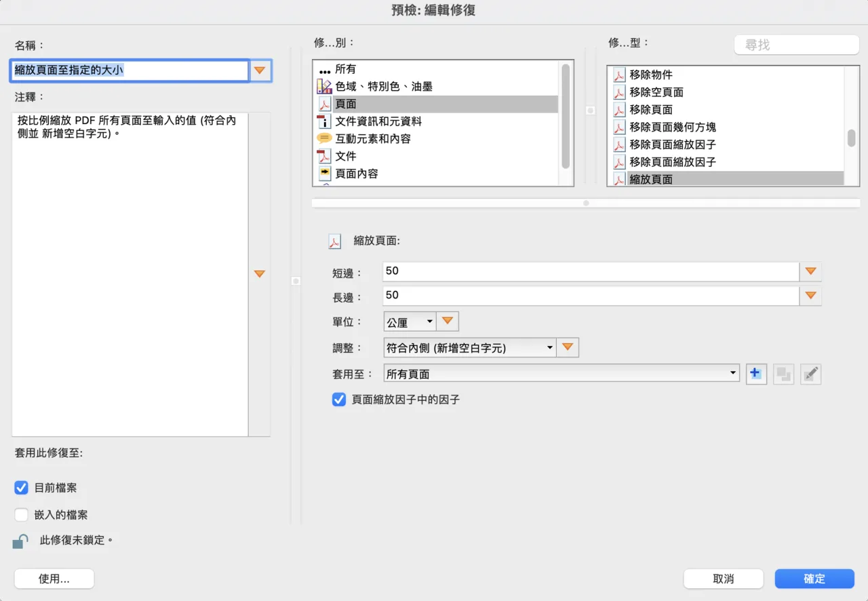868x601 pixels.
Task: Click the PDF icon next to 移除頁面幾何方塊
Action: click(619, 127)
